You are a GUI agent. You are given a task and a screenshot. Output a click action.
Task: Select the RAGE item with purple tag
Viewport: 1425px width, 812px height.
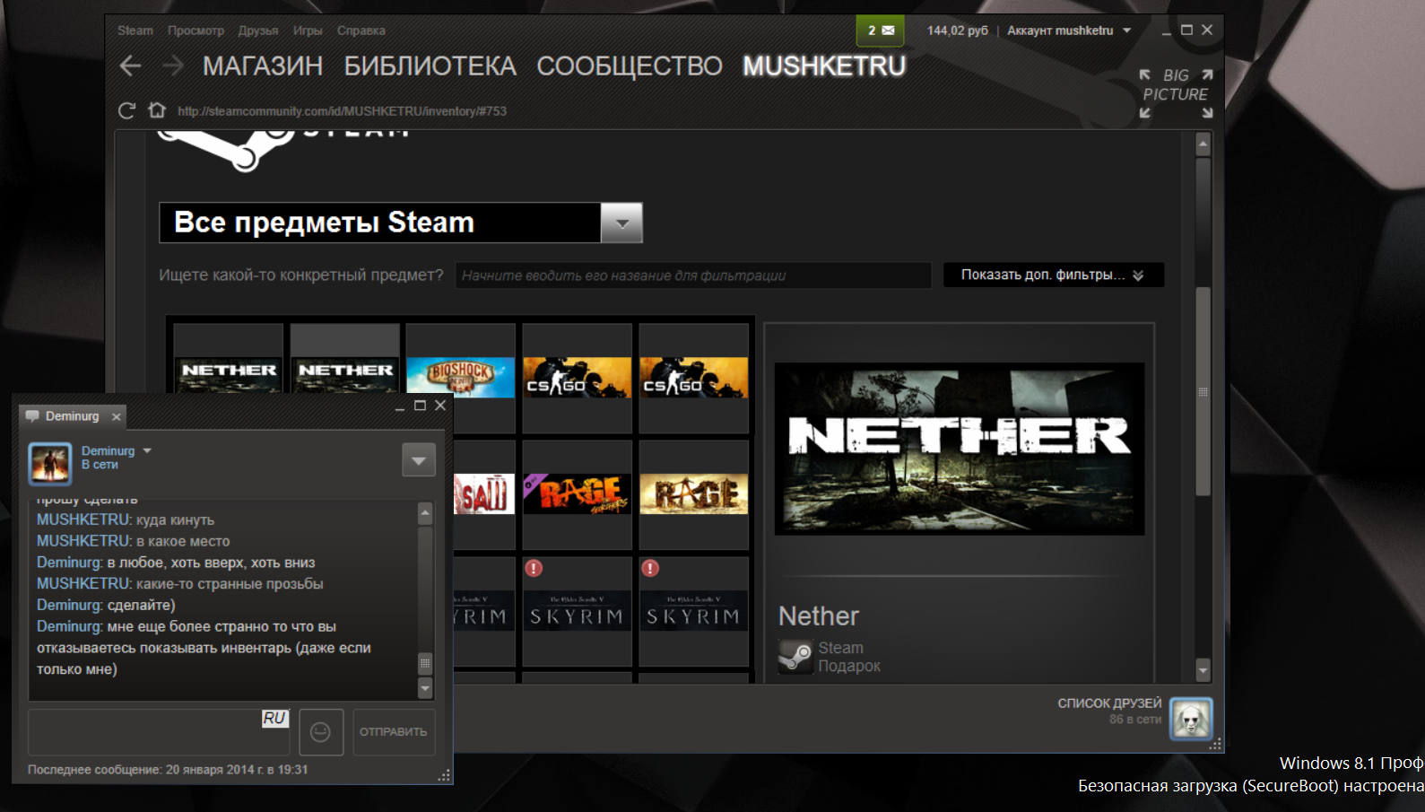pos(578,494)
